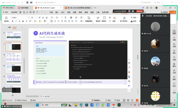Screen dimensions: 178x108
Task: Click the AI 演讲稿 button
Action: [x=45, y=96]
